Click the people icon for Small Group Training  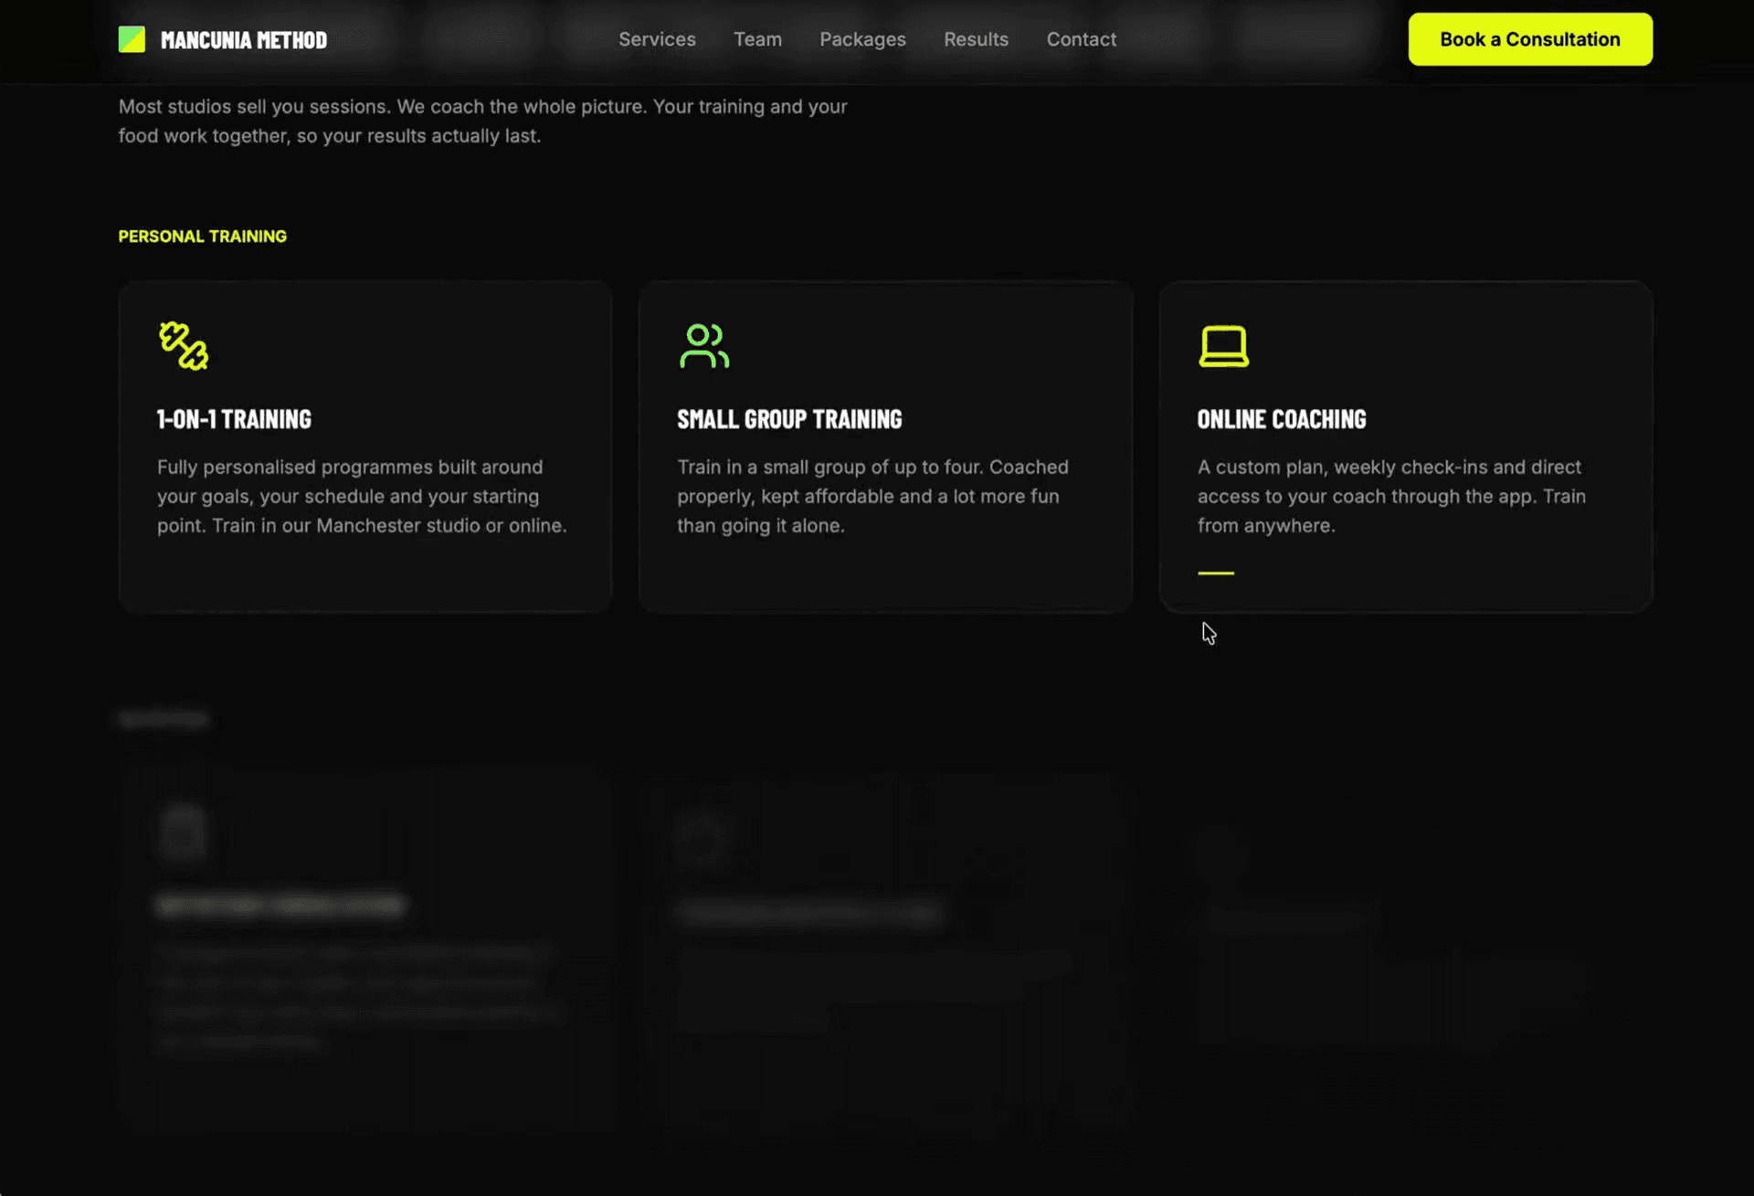[x=704, y=346]
